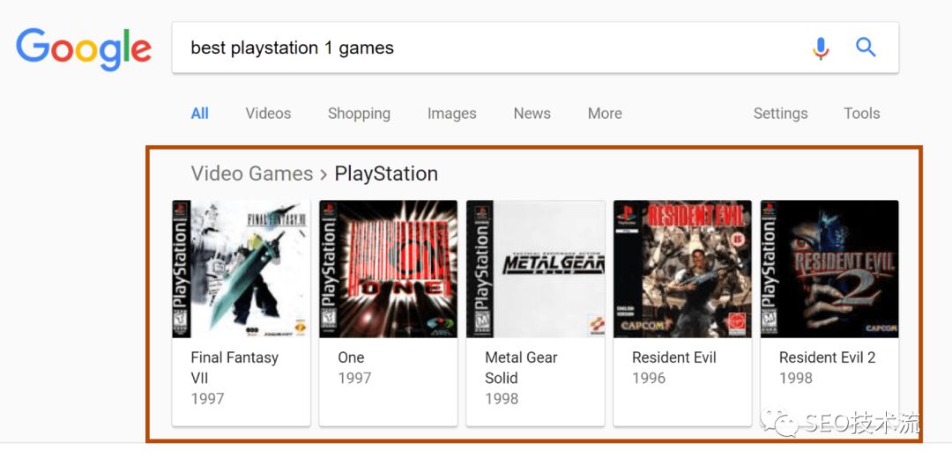
Task: Click the Metal Gear Solid title text
Action: 521,367
